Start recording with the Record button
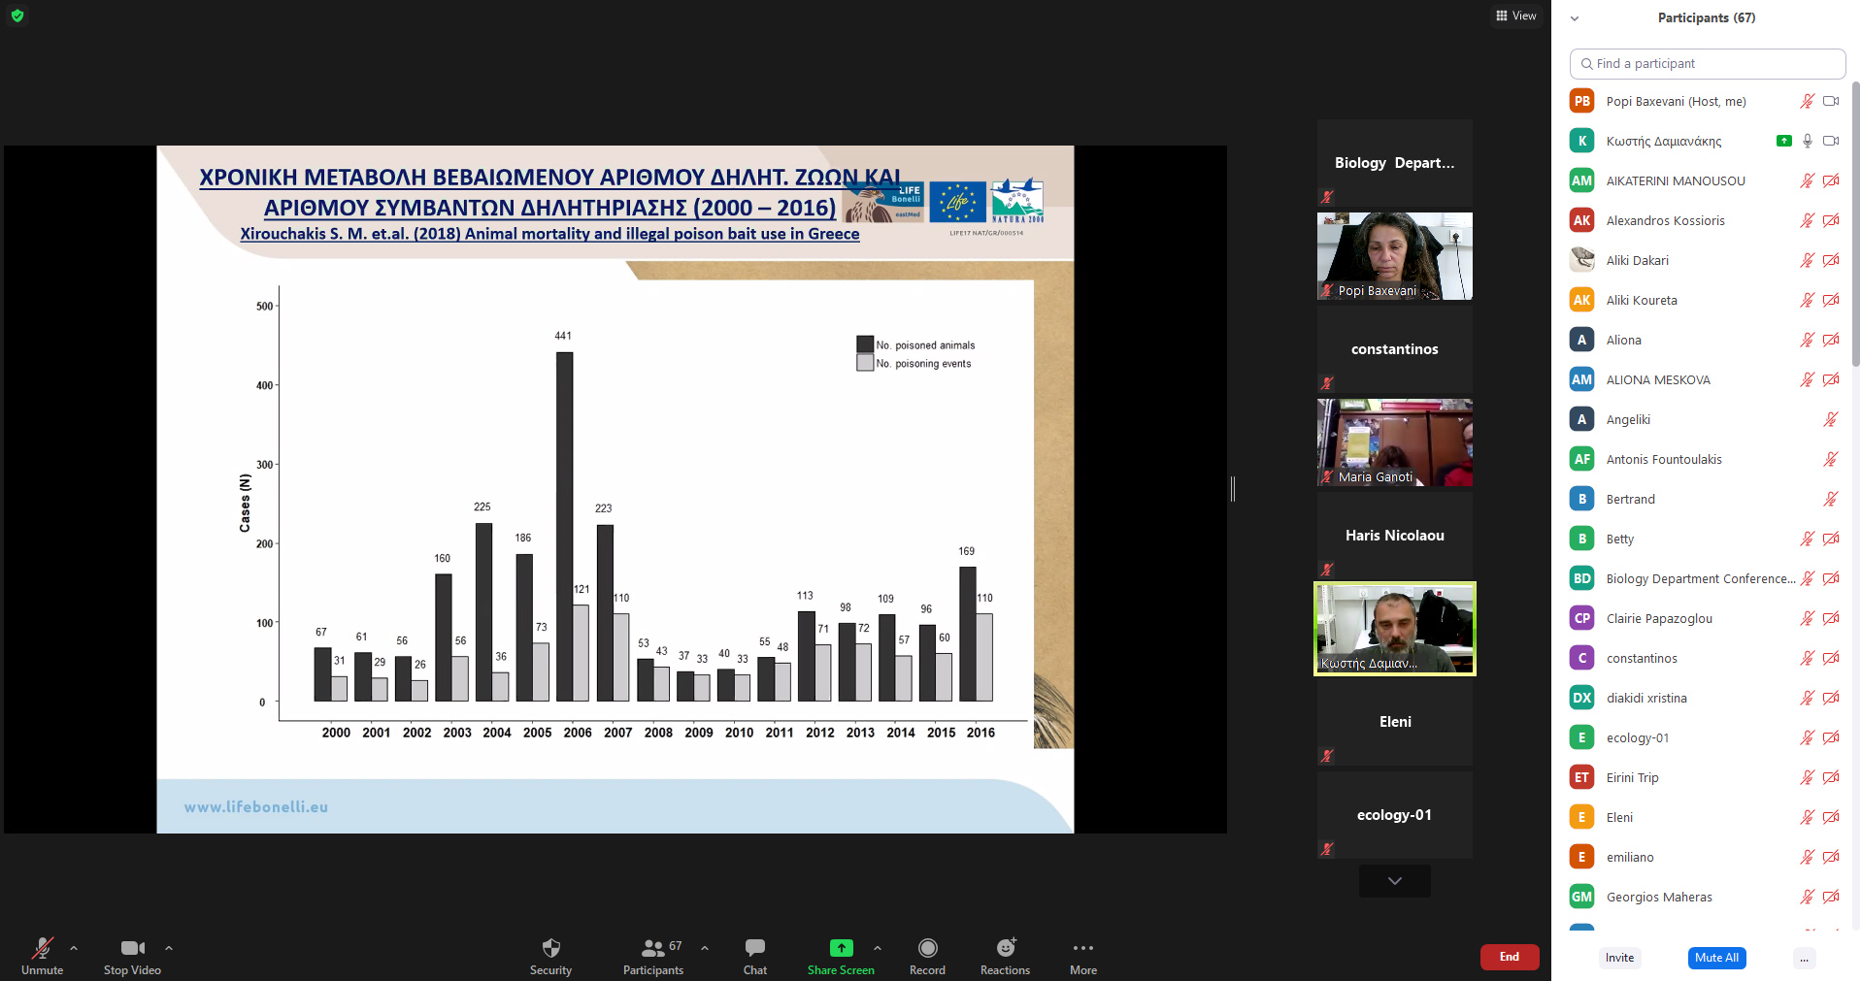Screen dimensions: 1861x981 (x=927, y=955)
